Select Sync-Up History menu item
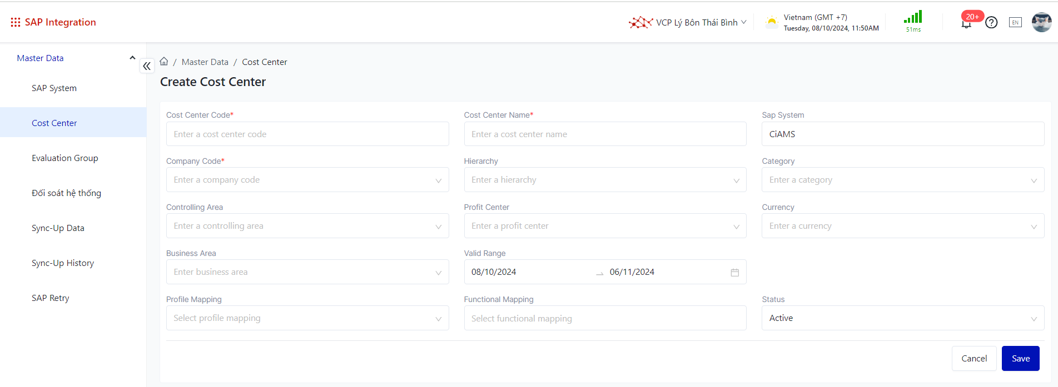This screenshot has height=387, width=1058. (x=63, y=263)
